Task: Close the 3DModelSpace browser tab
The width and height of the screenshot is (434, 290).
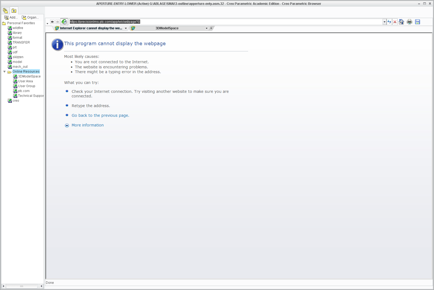Action: pyautogui.click(x=207, y=28)
